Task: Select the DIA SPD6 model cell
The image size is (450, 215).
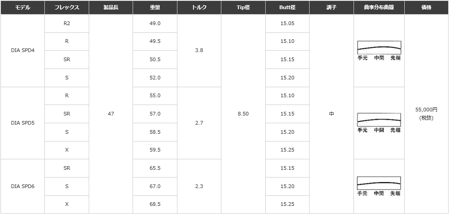Action: [x=22, y=186]
